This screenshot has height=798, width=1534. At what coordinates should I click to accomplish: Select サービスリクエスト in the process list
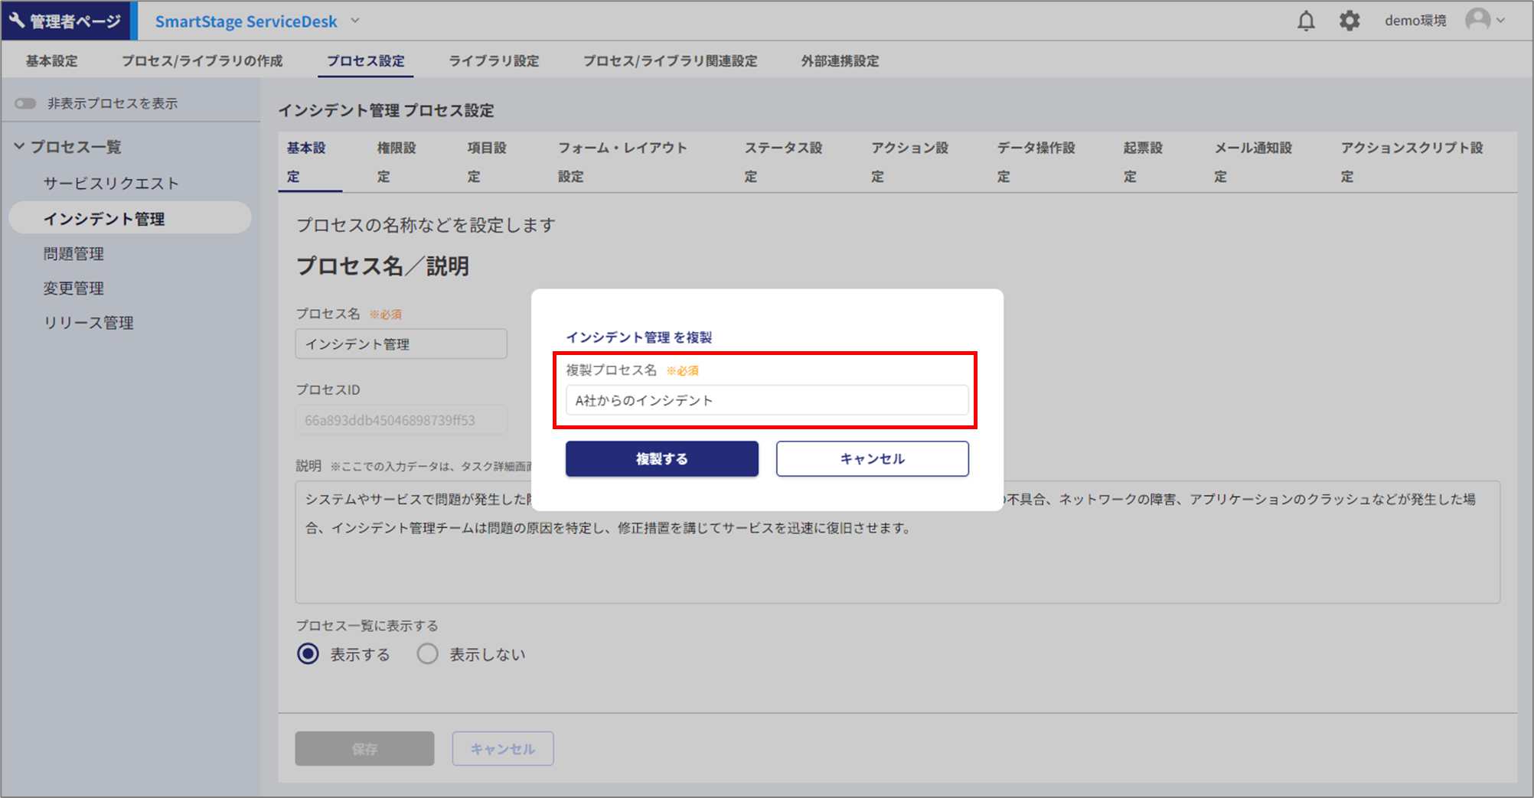(x=111, y=184)
